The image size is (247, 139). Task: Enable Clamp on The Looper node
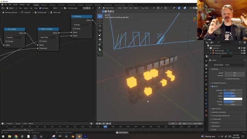pos(7,41)
